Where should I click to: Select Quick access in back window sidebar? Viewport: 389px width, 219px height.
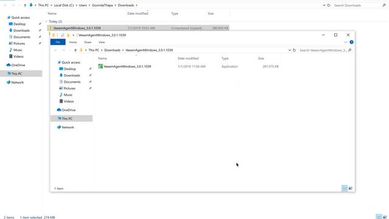(x=20, y=18)
